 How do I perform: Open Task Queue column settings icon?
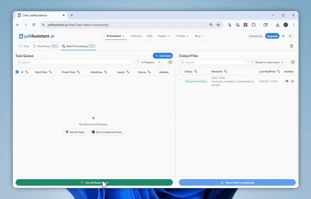tap(170, 62)
